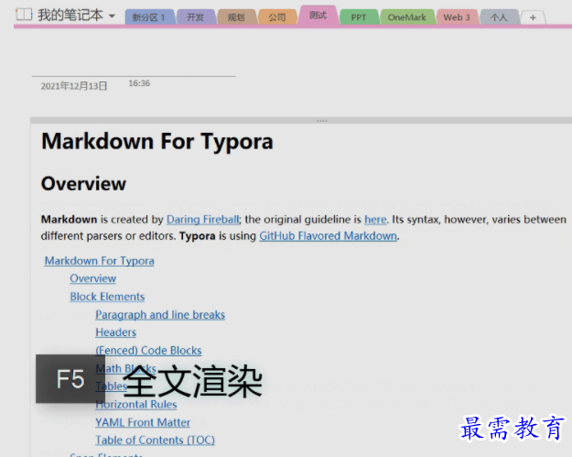572x457 pixels.
Task: Click the Markdown For Typora heading
Action: click(x=157, y=141)
